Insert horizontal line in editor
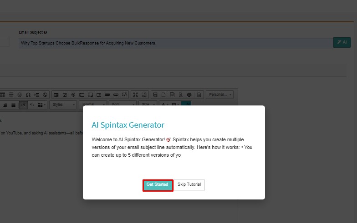 (11, 94)
